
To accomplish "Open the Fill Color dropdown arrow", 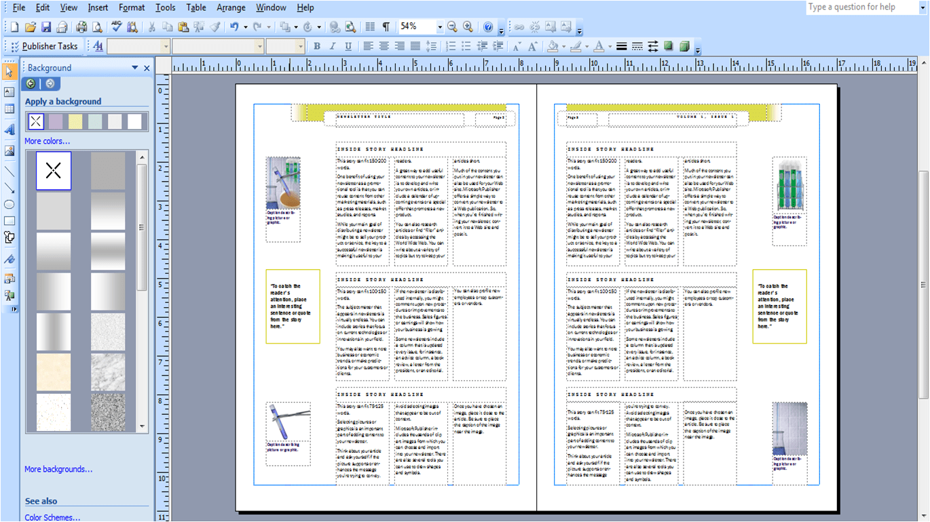I will pyautogui.click(x=563, y=46).
